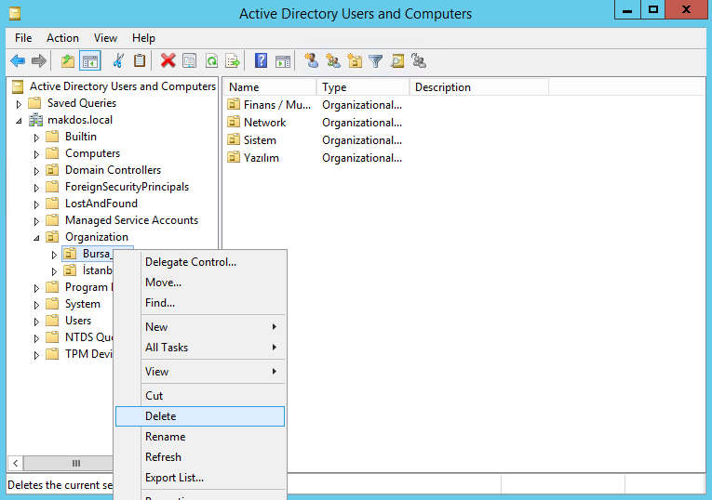The width and height of the screenshot is (712, 500).
Task: Choose Delegate Control... in context menu
Action: 200,262
